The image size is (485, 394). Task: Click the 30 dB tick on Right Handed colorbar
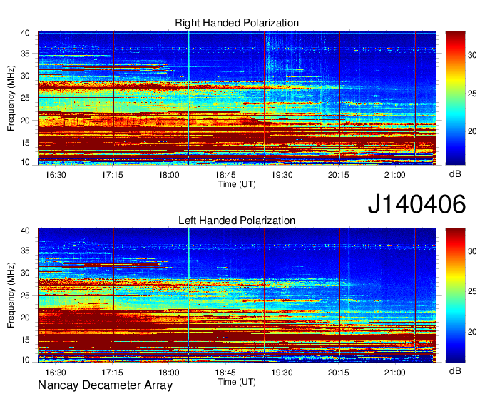[472, 55]
